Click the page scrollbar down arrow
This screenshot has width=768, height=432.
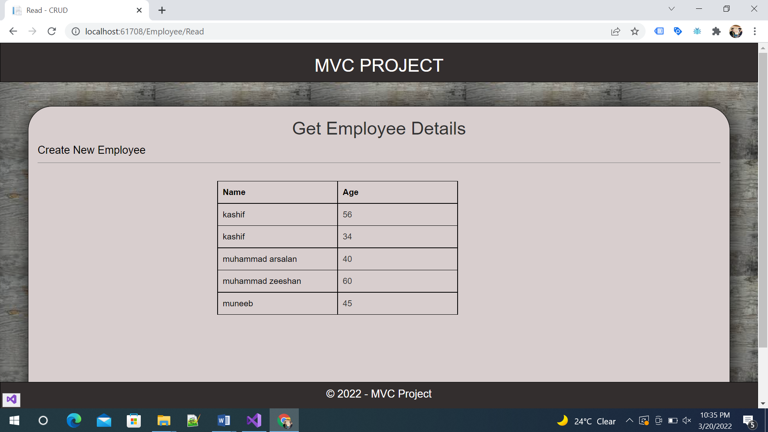pyautogui.click(x=763, y=404)
